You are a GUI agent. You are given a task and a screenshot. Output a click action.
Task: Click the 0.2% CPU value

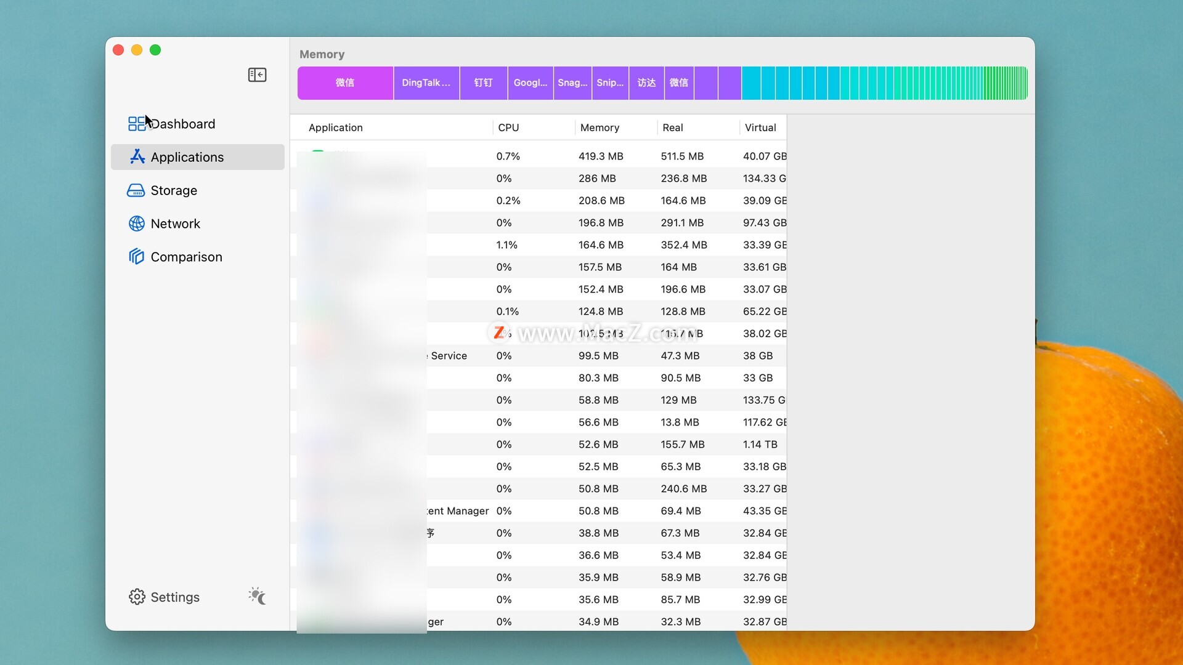point(508,201)
